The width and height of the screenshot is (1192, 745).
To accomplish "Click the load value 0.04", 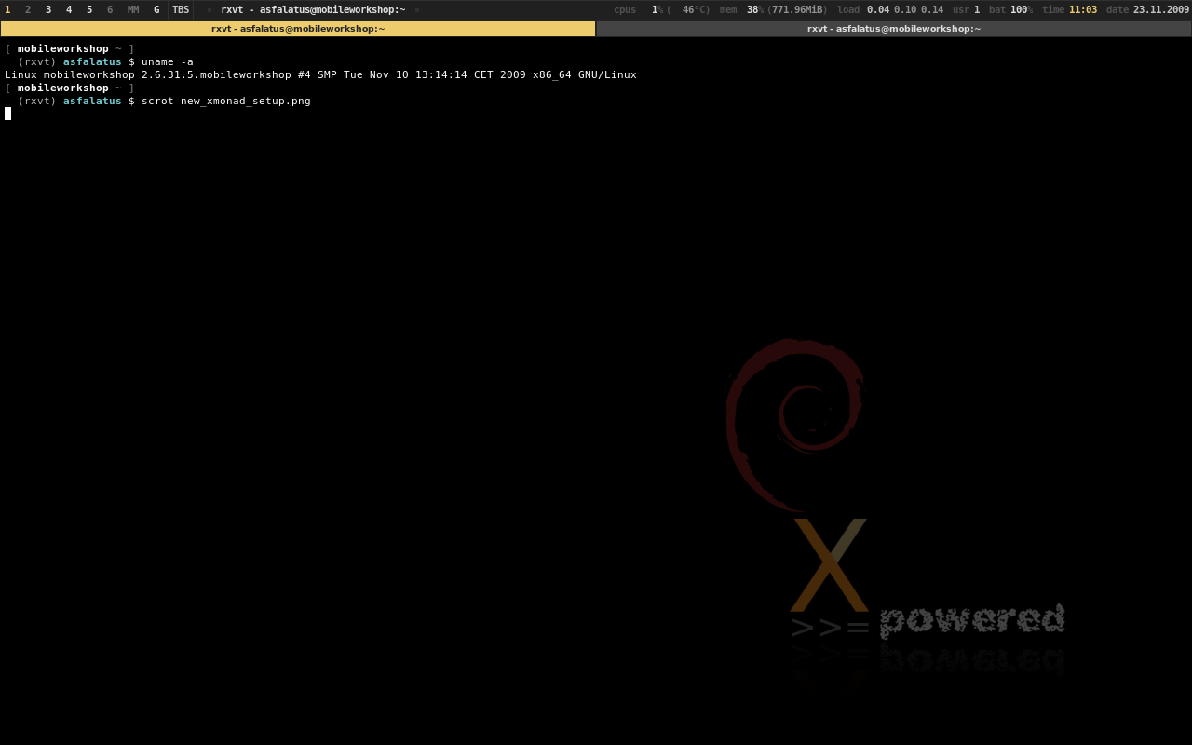I will tap(878, 10).
